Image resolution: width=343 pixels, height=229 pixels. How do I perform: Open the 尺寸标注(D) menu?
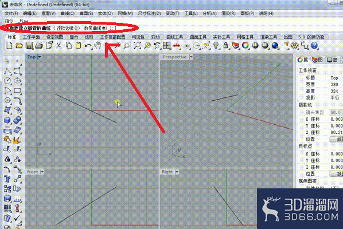coord(149,14)
